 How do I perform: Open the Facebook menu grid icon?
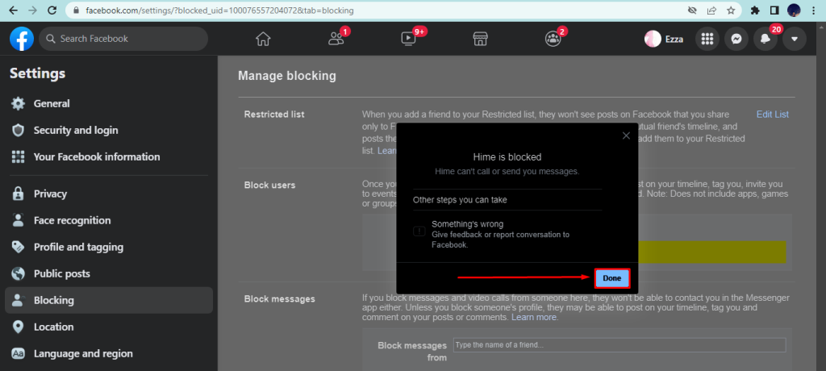point(707,39)
